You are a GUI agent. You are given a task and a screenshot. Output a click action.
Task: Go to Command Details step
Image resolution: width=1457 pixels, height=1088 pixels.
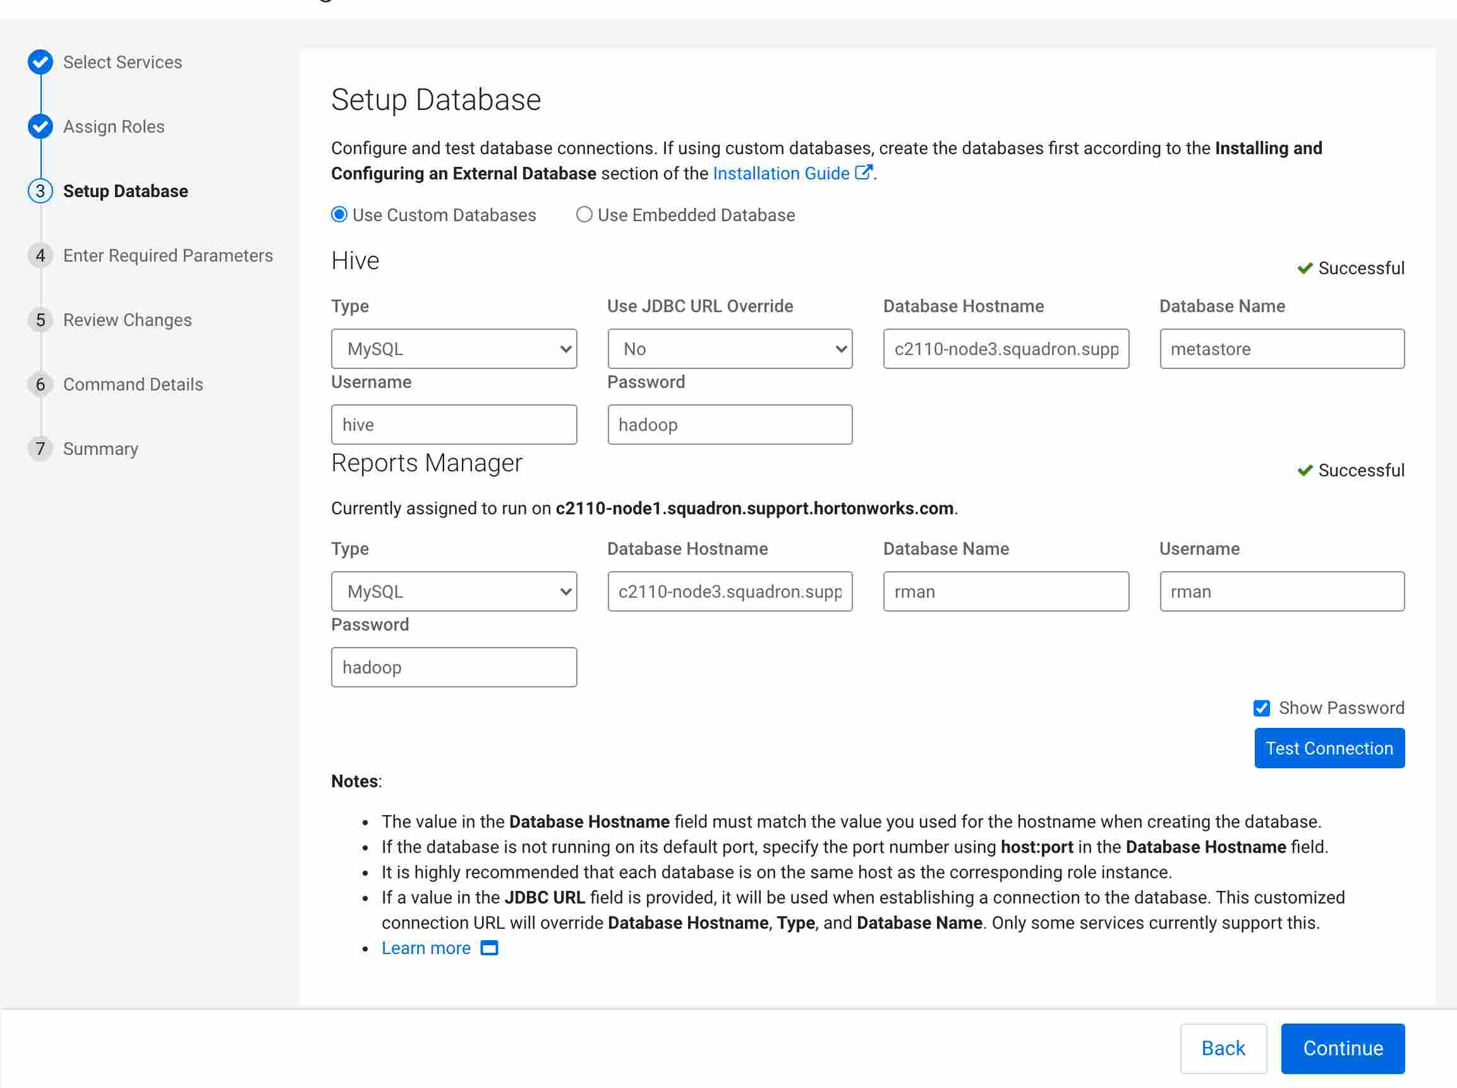[x=133, y=385]
